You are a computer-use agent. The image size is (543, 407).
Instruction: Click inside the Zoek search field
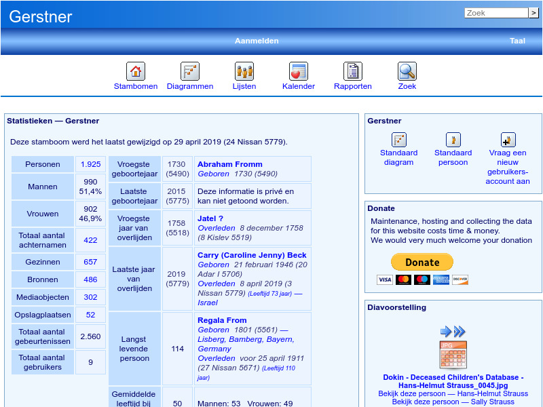pyautogui.click(x=495, y=13)
